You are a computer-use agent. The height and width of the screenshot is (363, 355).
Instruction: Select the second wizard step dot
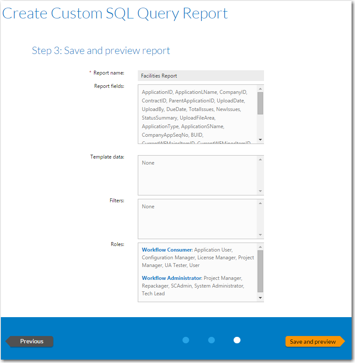tap(211, 340)
